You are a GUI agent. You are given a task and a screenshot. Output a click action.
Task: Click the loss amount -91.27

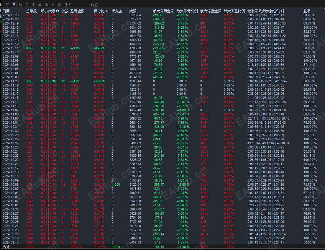click(x=75, y=81)
